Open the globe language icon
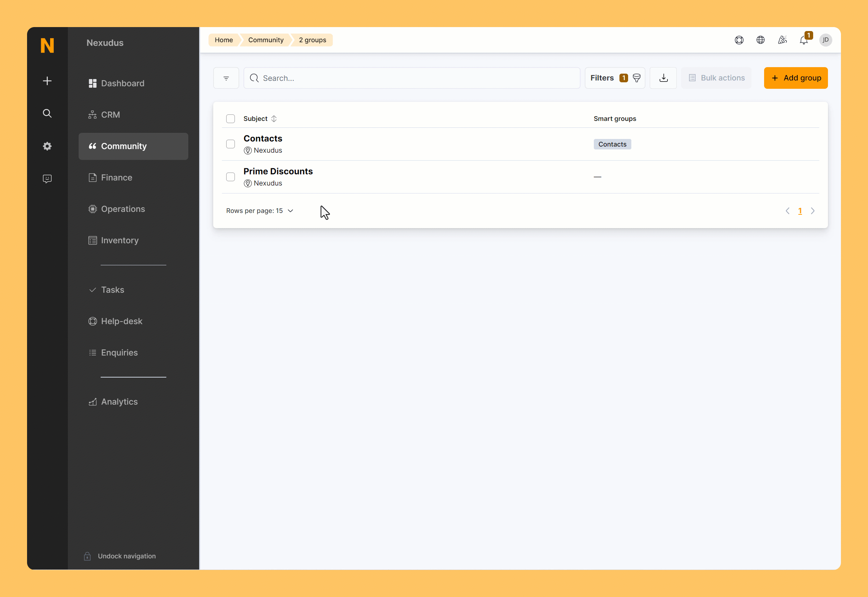Screen dimensions: 868x597 (x=760, y=40)
